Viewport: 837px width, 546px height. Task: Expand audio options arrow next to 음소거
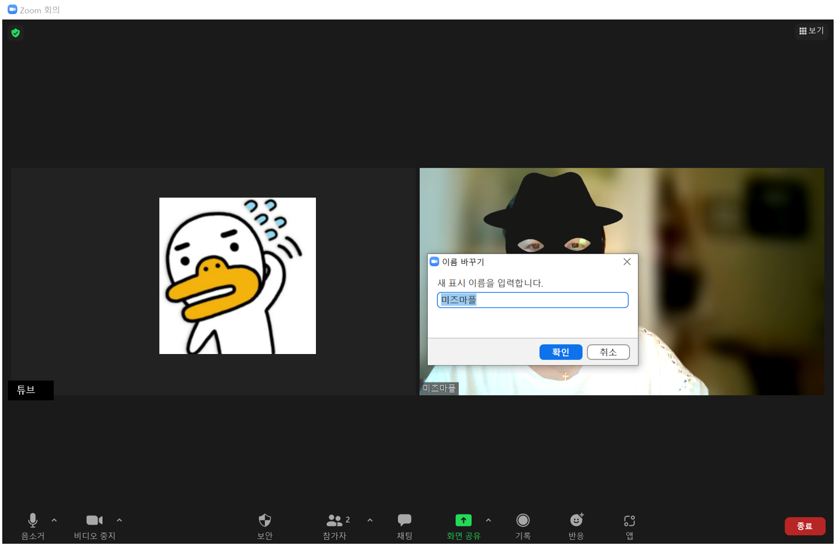[54, 520]
